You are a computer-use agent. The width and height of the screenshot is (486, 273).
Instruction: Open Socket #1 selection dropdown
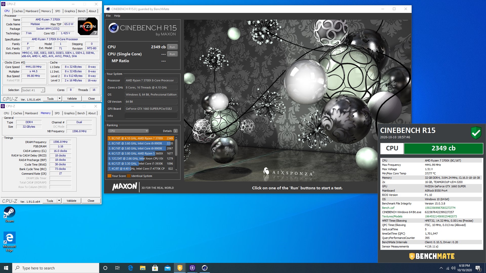(33, 90)
